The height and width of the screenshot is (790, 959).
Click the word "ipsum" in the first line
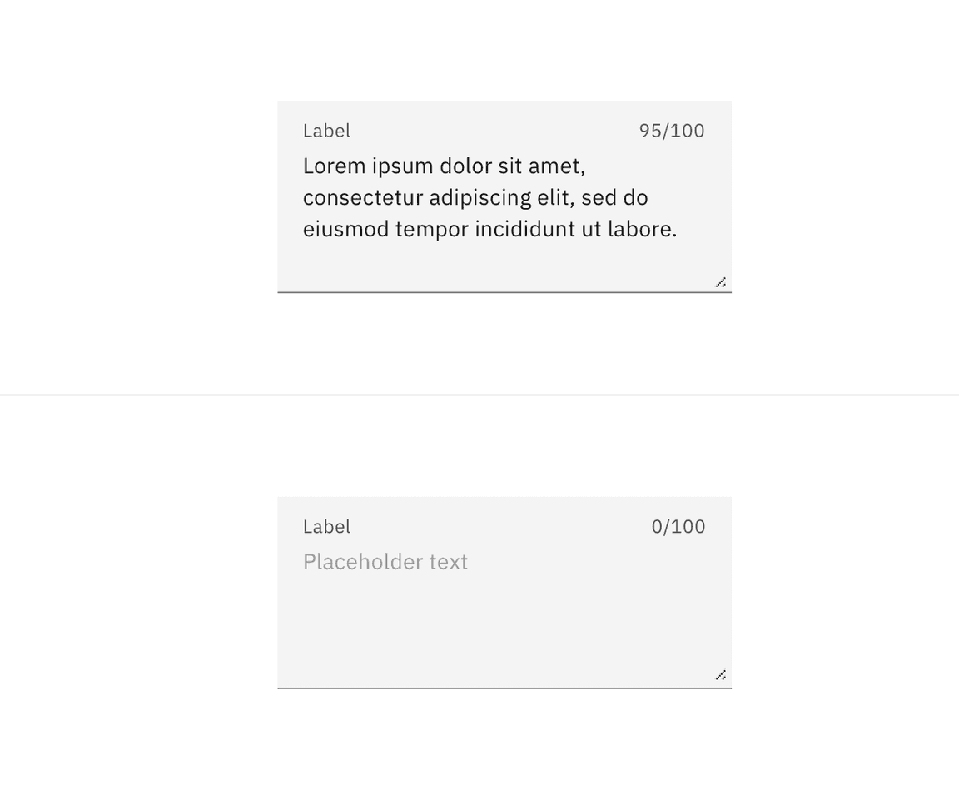click(x=402, y=166)
